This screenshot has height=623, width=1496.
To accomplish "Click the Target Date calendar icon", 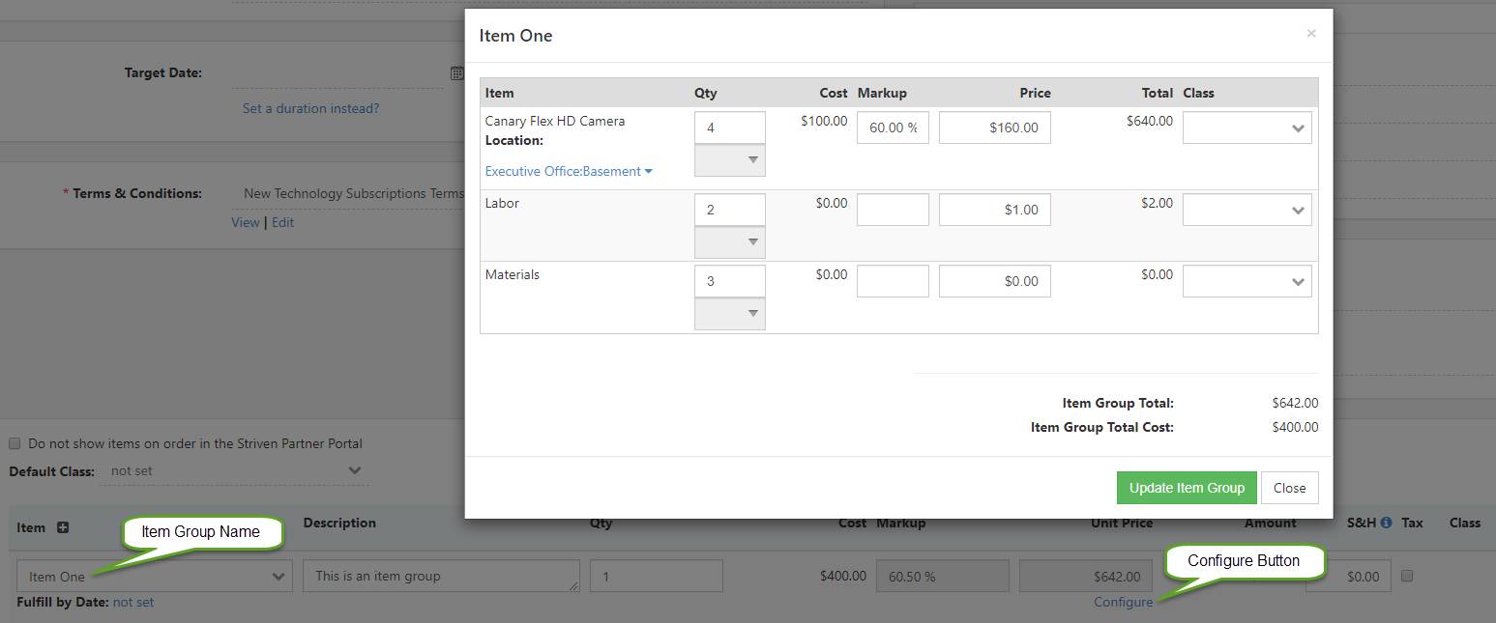I will [x=455, y=72].
